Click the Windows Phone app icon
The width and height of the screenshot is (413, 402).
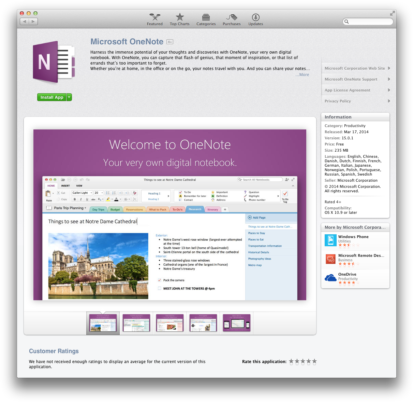[330, 240]
